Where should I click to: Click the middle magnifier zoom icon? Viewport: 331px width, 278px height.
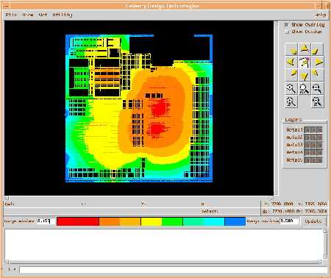pyautogui.click(x=305, y=88)
